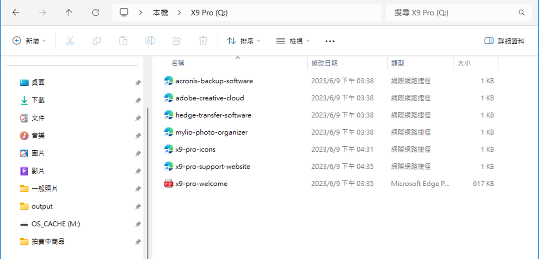The image size is (539, 259).
Task: Click the navigation pane vertical scrollbar
Action: coord(148,183)
